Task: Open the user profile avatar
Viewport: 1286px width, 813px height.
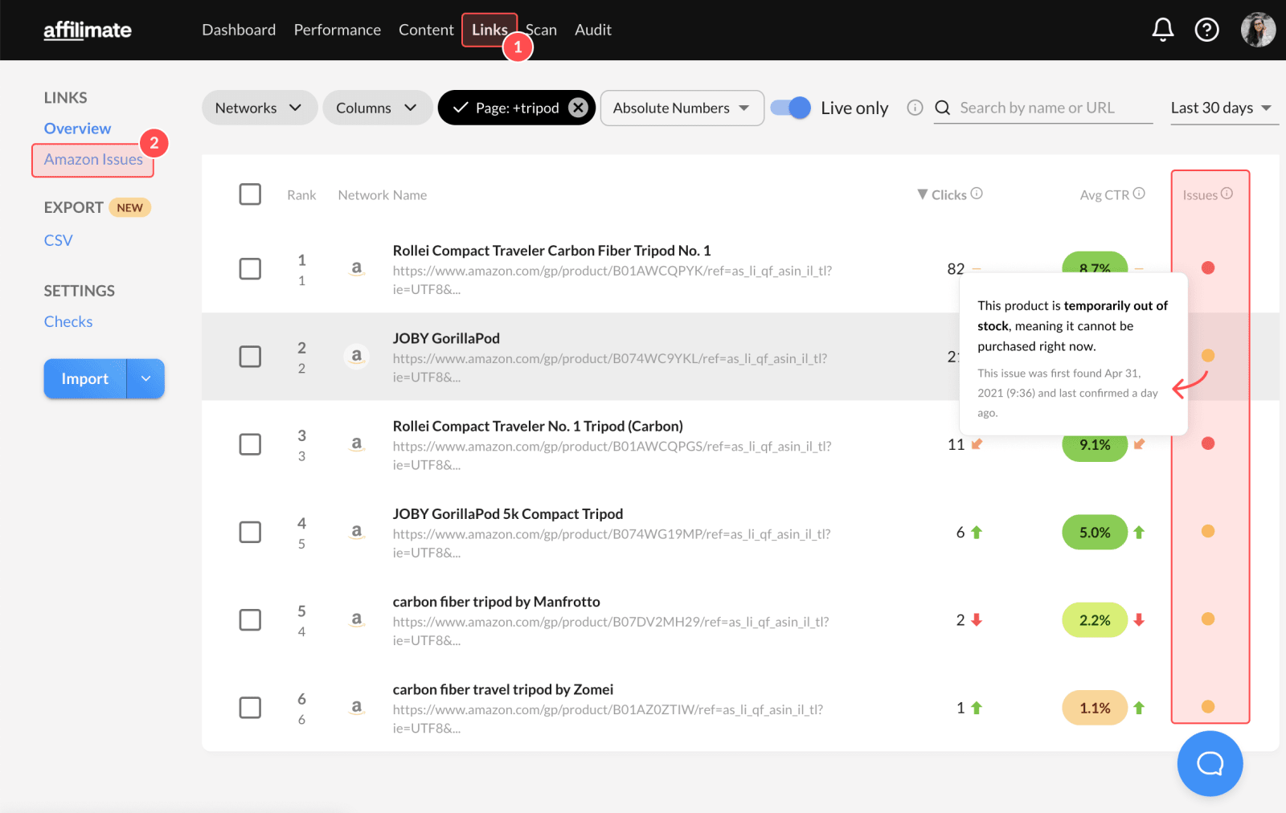Action: coord(1258,30)
